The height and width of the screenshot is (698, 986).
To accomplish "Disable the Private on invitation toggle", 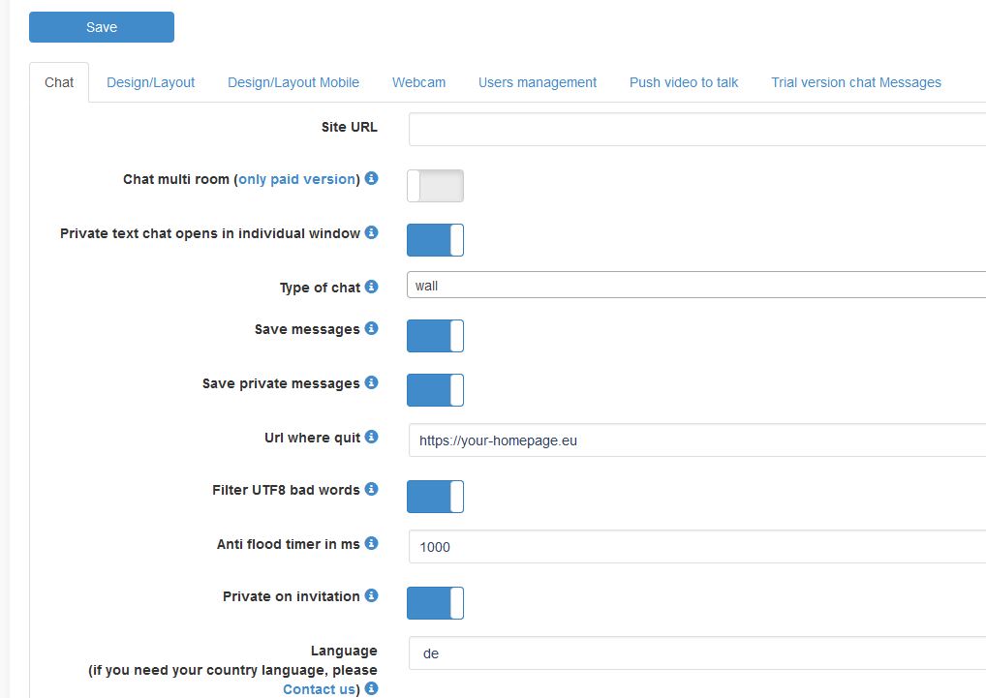I will pyautogui.click(x=435, y=603).
